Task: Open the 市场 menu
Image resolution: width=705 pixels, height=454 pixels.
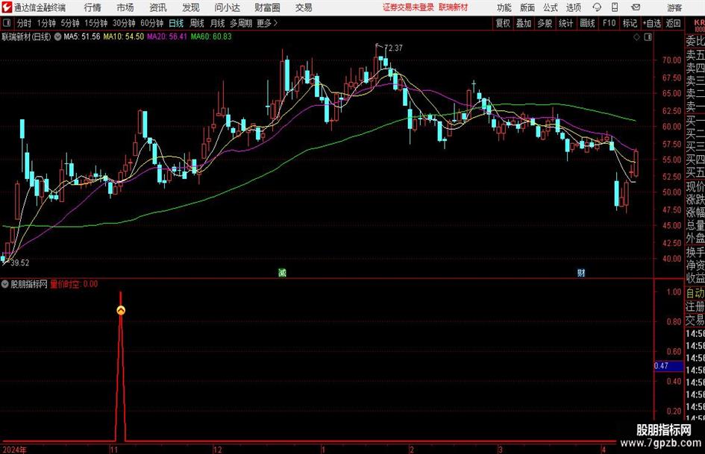Action: click(x=125, y=7)
